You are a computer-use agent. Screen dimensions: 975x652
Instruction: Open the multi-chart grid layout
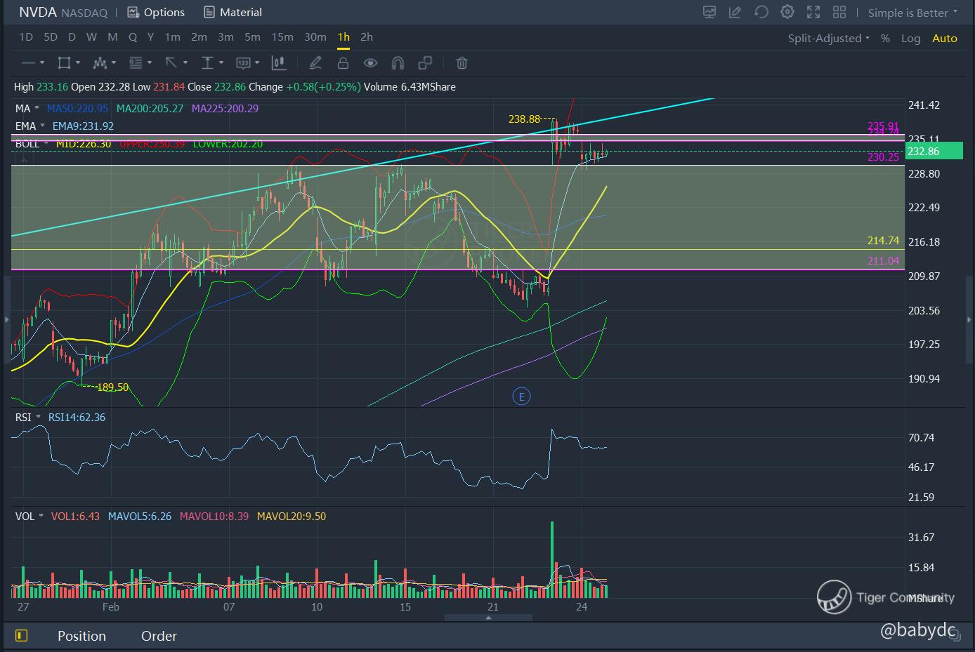pos(839,12)
